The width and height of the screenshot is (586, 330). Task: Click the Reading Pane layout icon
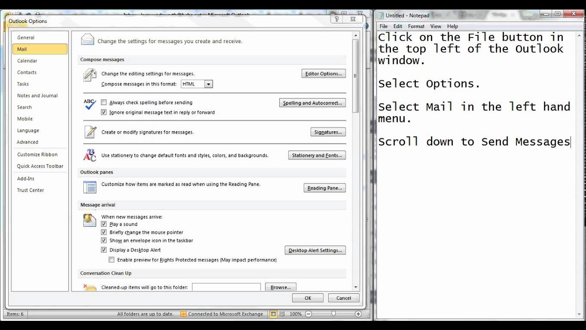click(x=90, y=187)
